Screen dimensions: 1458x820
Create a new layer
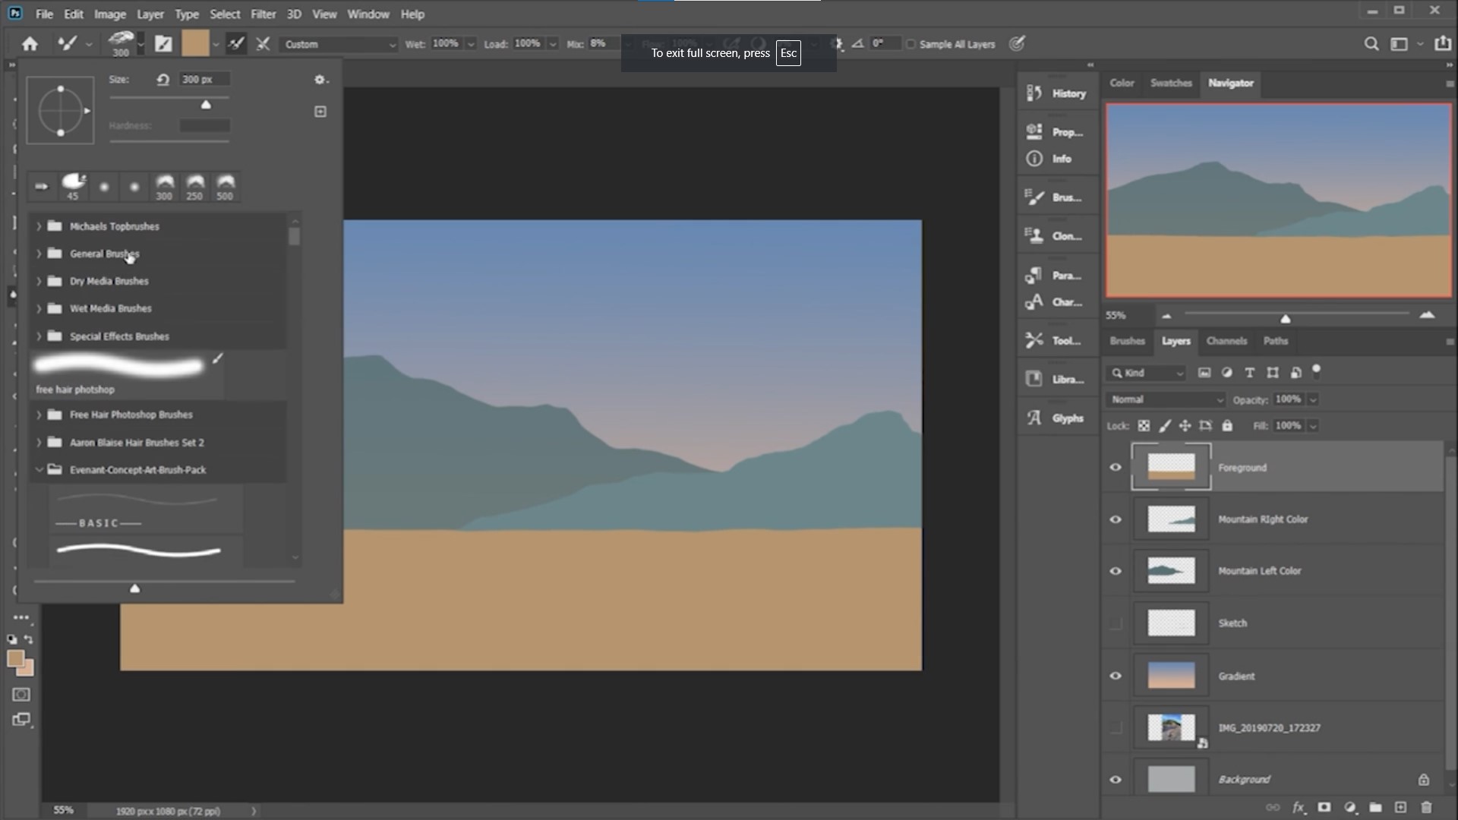(x=1400, y=807)
